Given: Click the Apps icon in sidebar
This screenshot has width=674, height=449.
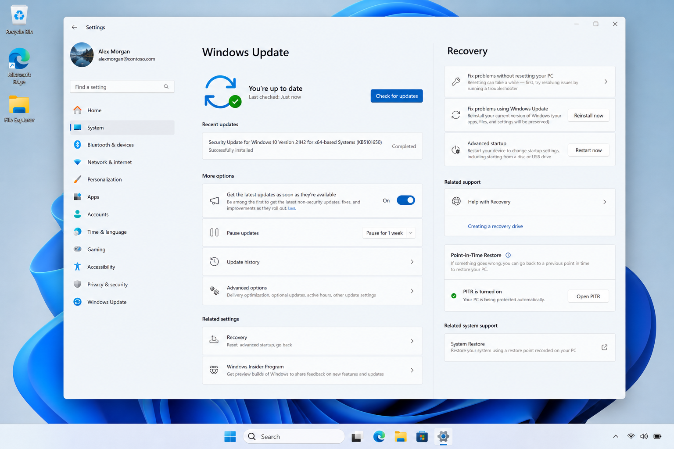Looking at the screenshot, I should 77,197.
